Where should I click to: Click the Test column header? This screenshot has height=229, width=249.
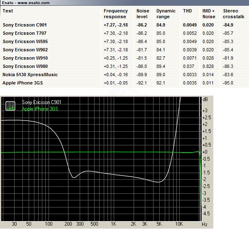tap(7, 11)
